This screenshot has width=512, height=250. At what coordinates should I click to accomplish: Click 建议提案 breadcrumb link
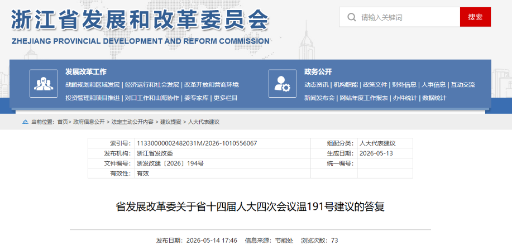[x=170, y=122]
